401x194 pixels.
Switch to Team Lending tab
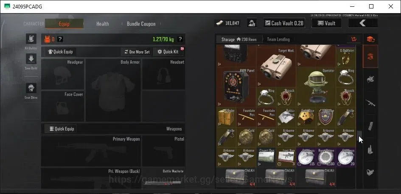click(278, 39)
